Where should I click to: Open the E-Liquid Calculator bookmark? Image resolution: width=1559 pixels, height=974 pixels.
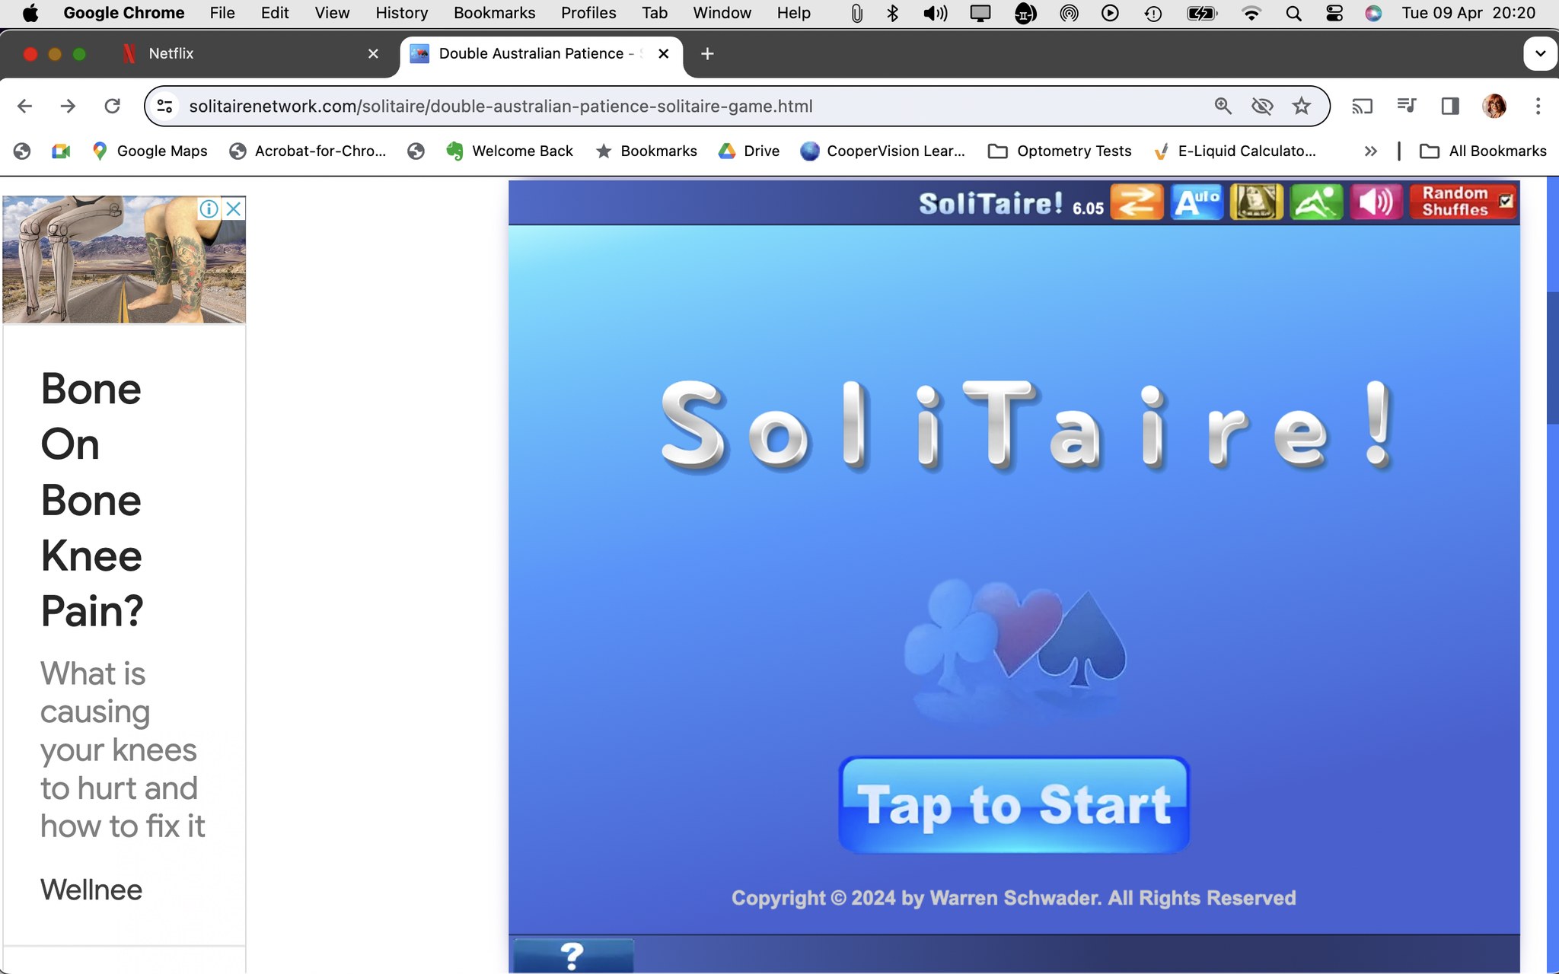click(x=1235, y=151)
